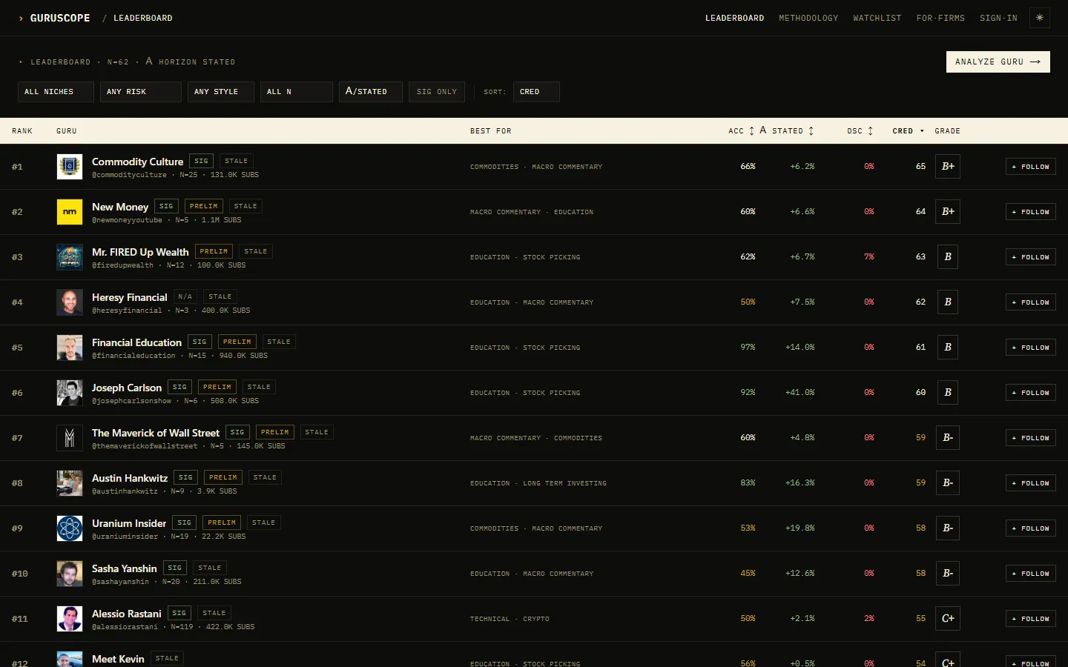Open the ANY RISK dropdown
This screenshot has width=1068, height=667.
[x=141, y=92]
